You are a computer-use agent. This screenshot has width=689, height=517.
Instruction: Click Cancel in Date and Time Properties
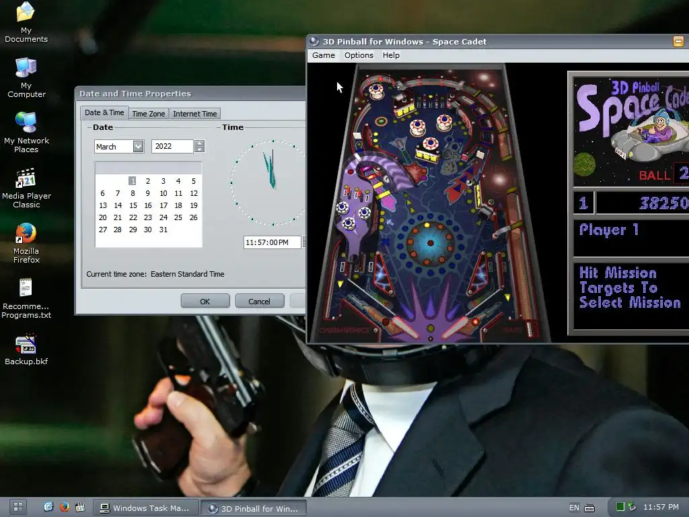point(259,301)
